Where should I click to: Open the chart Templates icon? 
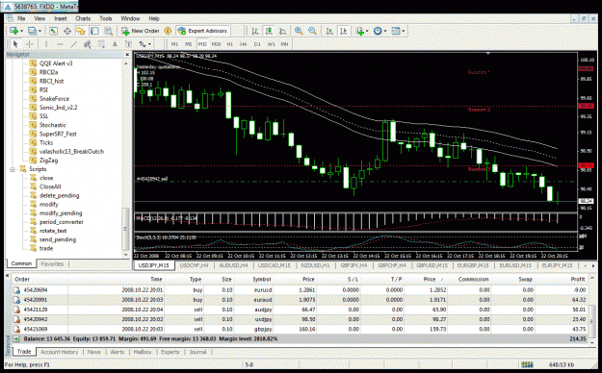396,31
